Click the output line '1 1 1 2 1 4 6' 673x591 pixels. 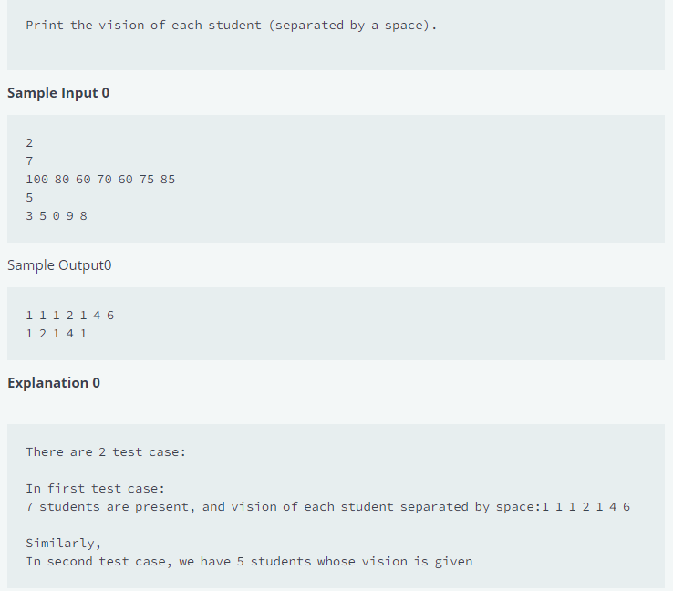click(x=70, y=316)
